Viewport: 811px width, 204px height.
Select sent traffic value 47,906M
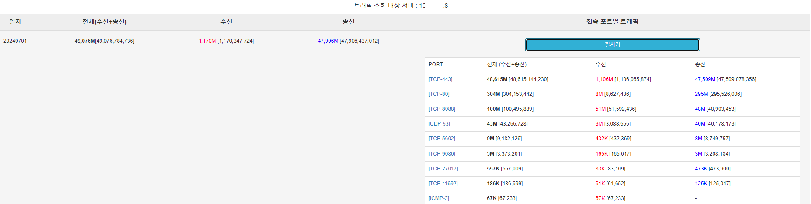pyautogui.click(x=328, y=41)
